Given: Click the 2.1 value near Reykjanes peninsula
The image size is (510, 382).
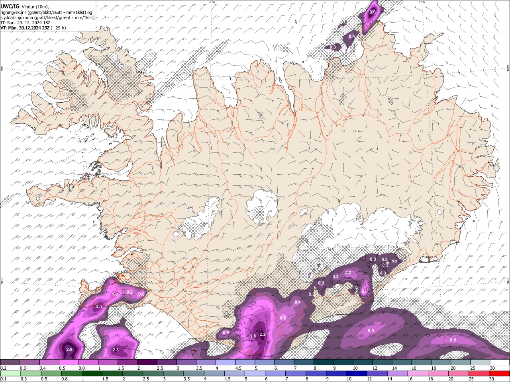Looking at the screenshot, I should [99, 306].
